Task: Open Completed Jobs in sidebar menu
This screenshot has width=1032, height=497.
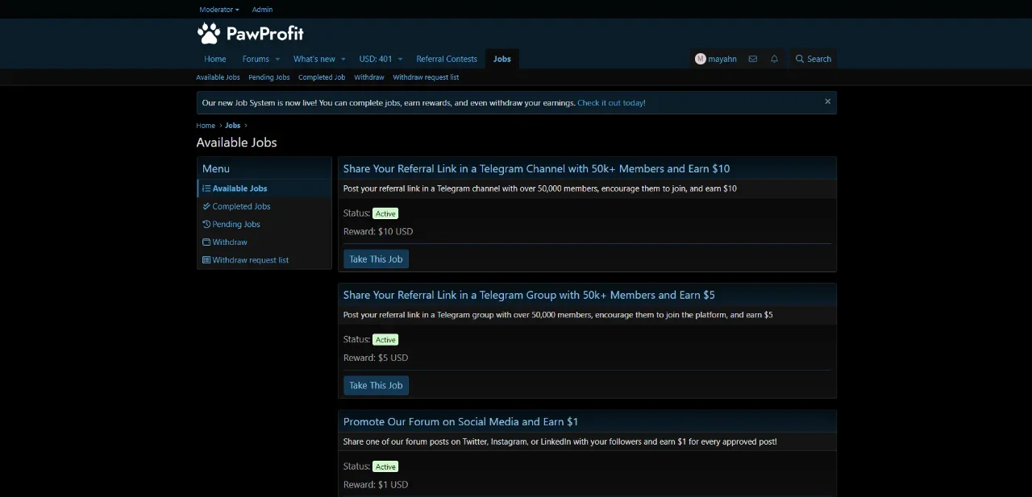Action: click(x=241, y=206)
